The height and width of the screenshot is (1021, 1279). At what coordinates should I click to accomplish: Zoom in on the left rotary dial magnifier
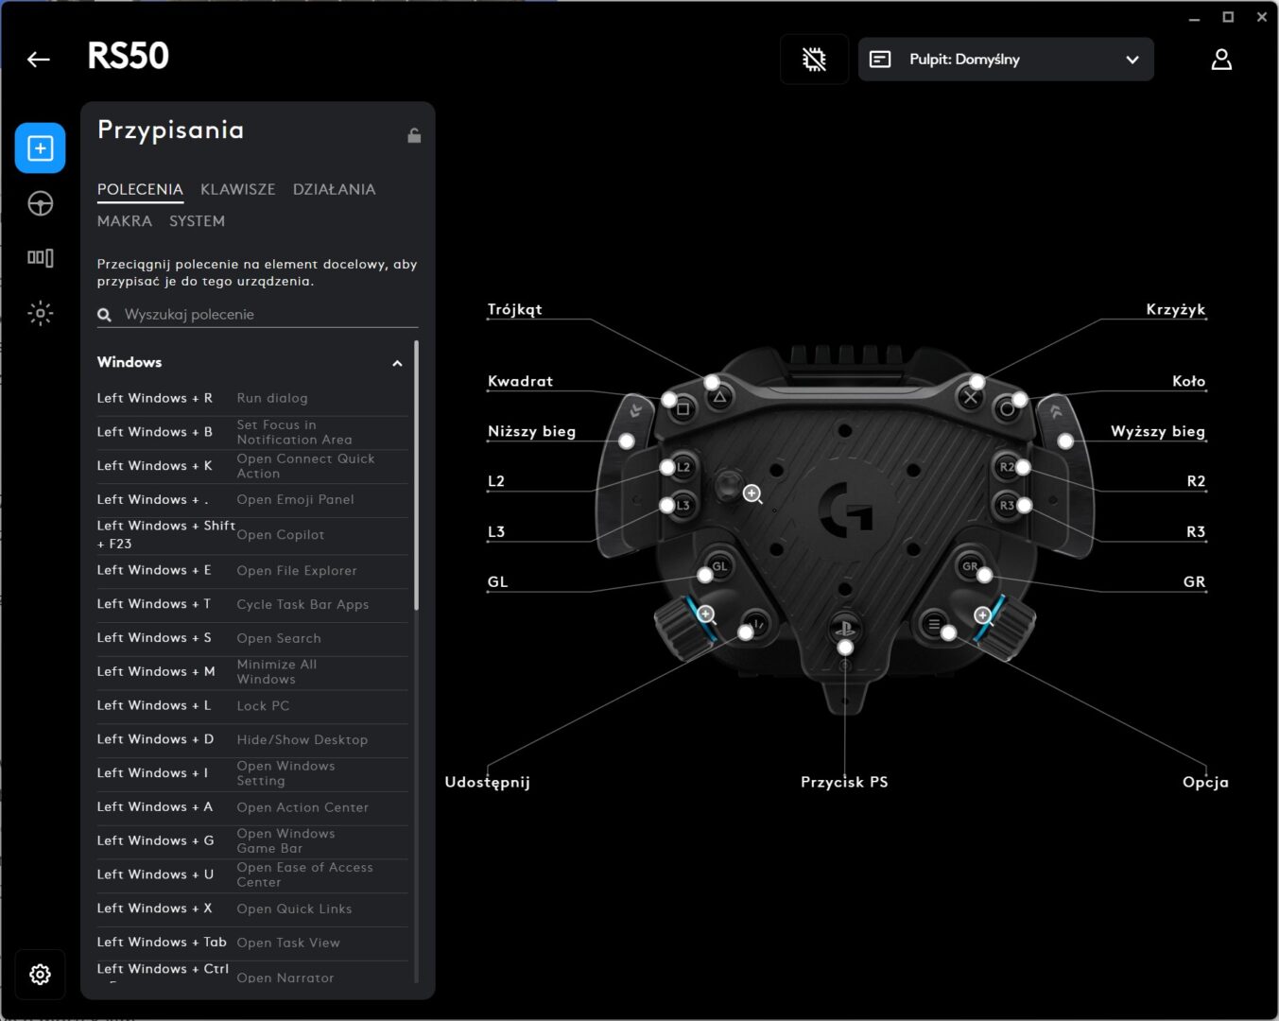(x=706, y=614)
